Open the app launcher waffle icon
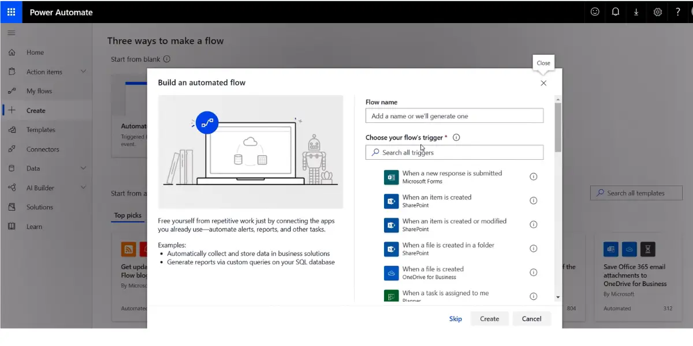Viewport: 693px width, 346px height. 12,12
